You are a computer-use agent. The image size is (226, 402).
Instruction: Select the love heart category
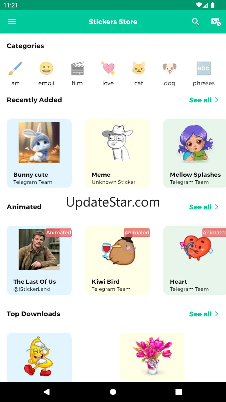point(108,74)
